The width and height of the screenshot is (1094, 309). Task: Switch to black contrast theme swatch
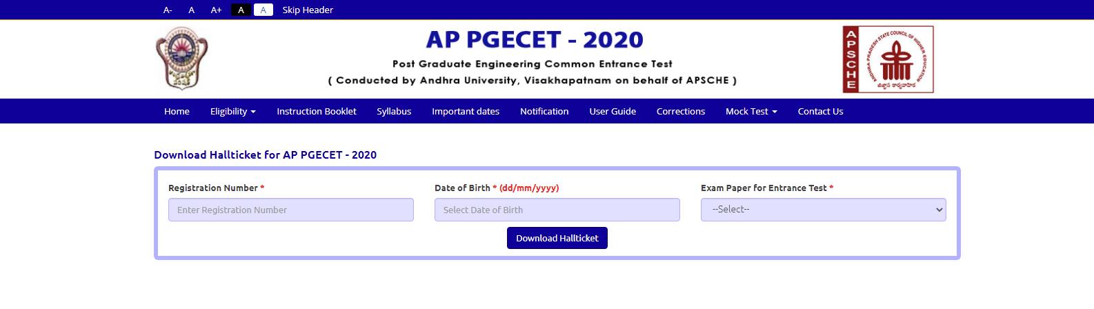click(x=241, y=10)
